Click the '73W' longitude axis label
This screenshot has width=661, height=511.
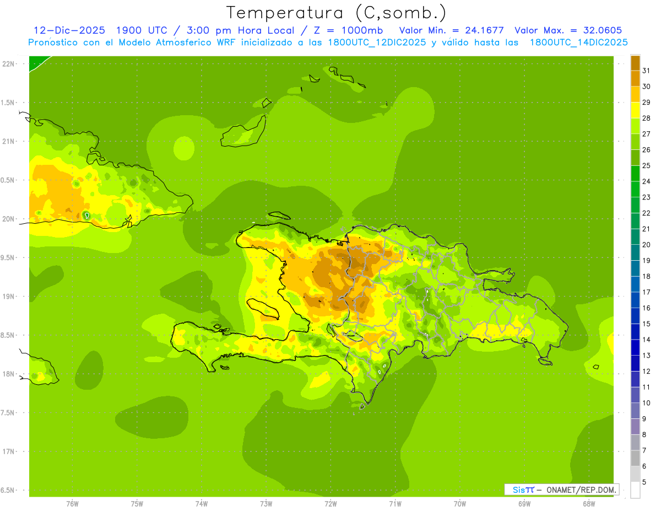tap(266, 503)
